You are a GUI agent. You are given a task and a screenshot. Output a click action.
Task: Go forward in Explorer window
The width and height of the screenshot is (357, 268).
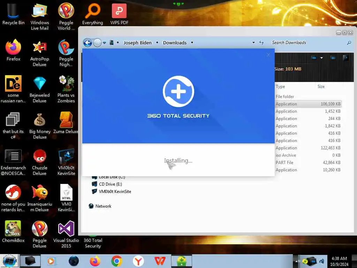click(x=98, y=43)
